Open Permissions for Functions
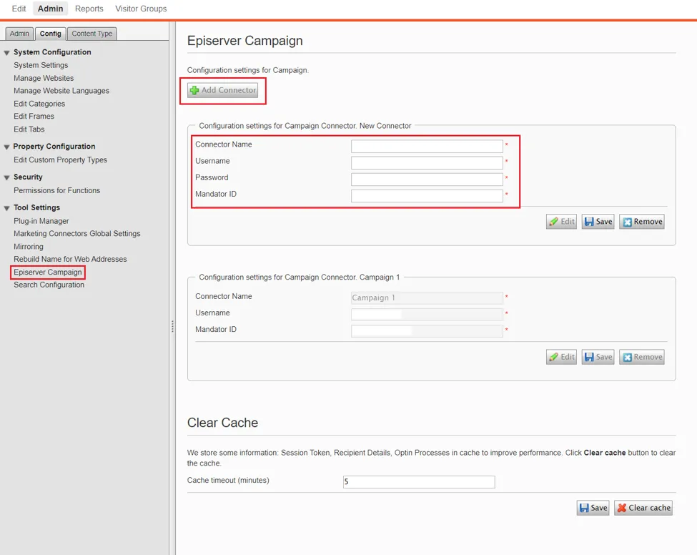 click(57, 190)
